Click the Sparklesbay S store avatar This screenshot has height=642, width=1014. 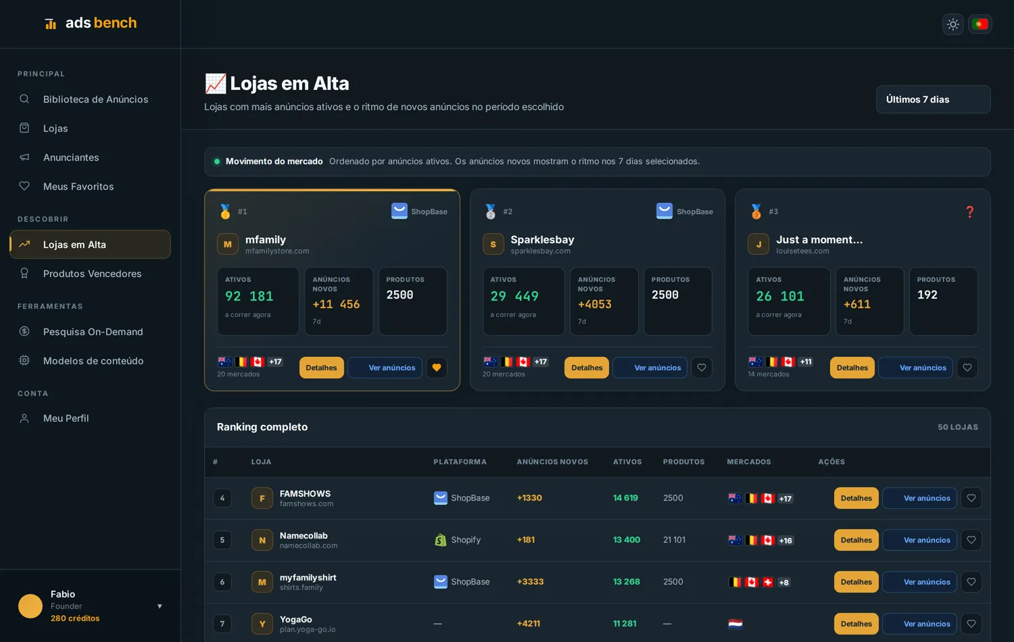point(493,244)
